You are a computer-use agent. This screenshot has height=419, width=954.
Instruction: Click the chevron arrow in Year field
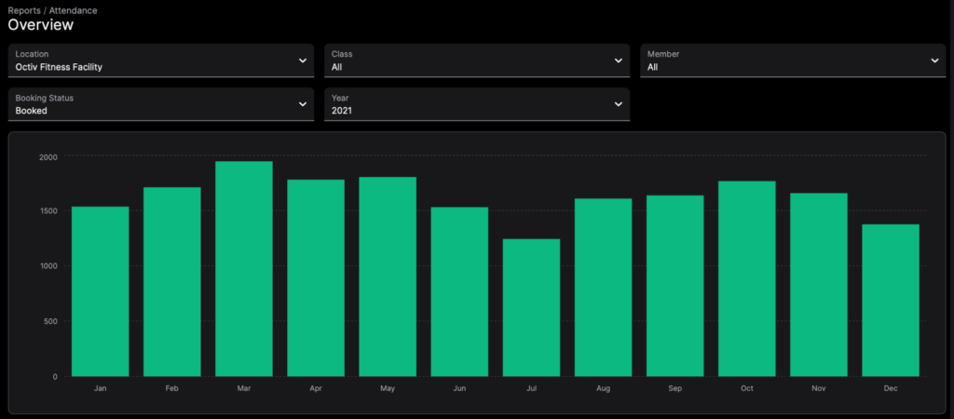coord(619,104)
